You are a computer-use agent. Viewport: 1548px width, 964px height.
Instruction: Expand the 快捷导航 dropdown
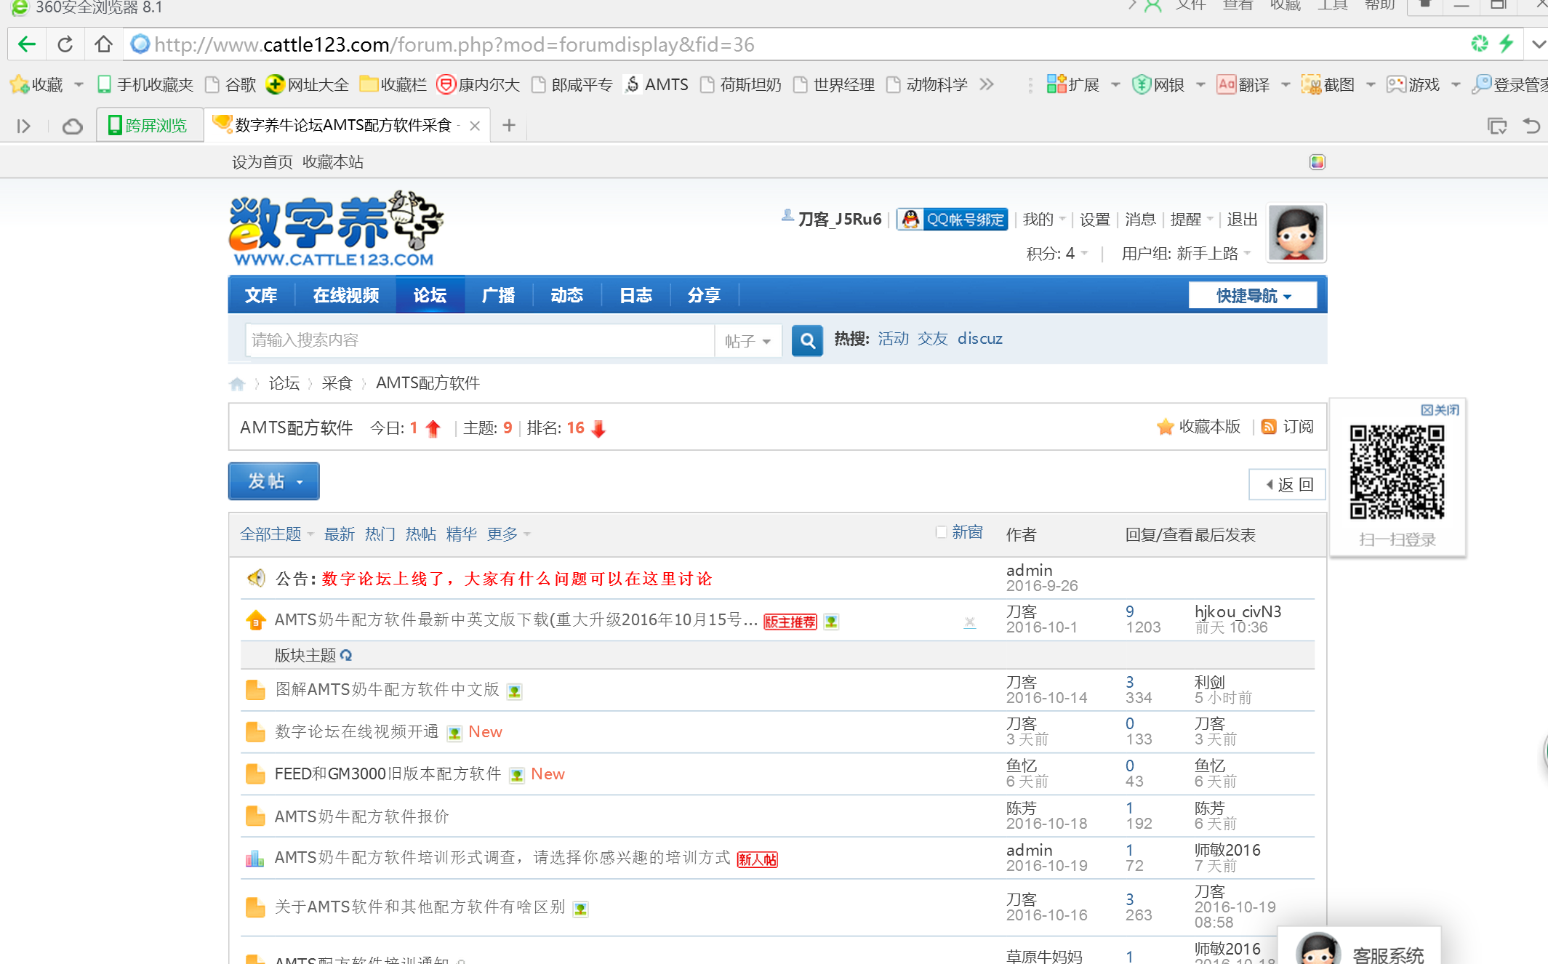[1252, 295]
